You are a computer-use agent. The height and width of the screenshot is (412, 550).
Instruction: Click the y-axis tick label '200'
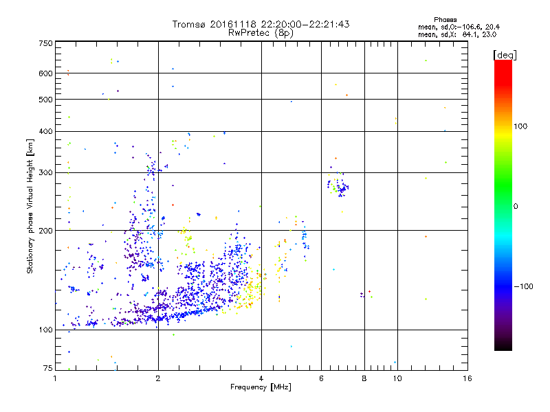tap(45, 231)
